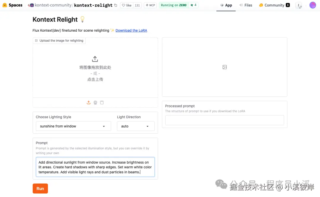This screenshot has height=197, width=320.
Task: Open the Community tab with 8 discussions
Action: [274, 5]
